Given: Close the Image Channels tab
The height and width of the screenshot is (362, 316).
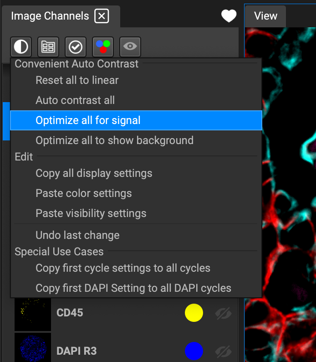Looking at the screenshot, I should point(102,16).
